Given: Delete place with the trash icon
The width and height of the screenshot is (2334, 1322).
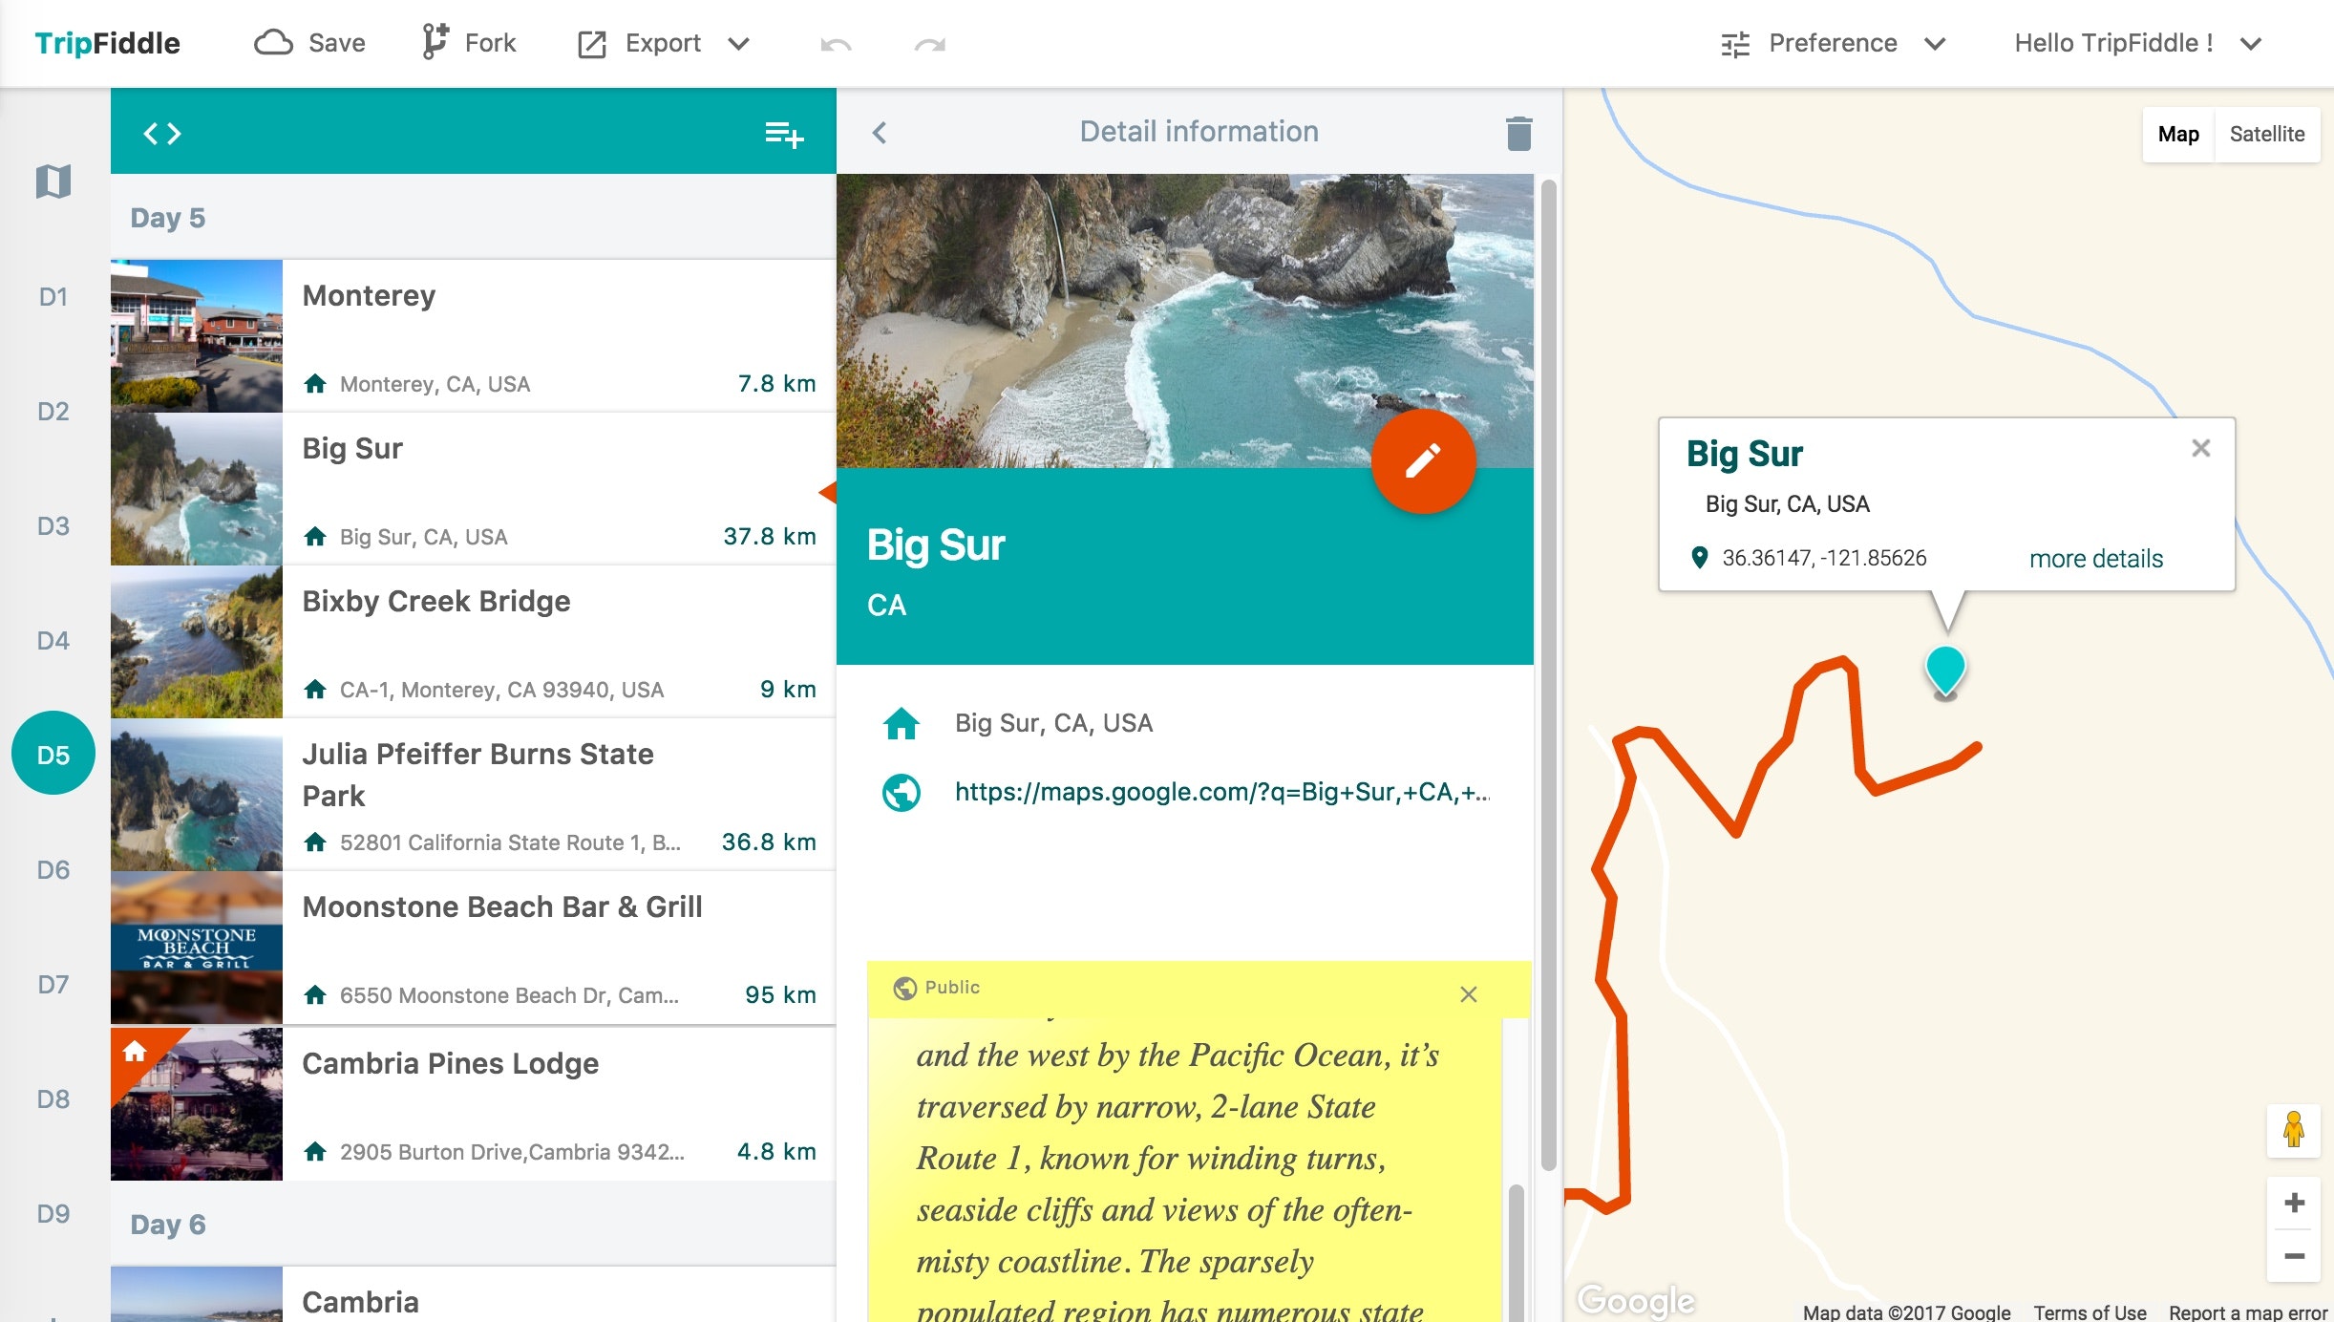Looking at the screenshot, I should coord(1518,133).
